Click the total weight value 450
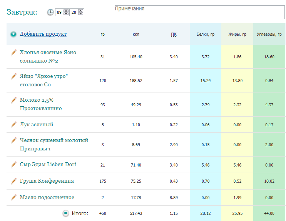 point(103,214)
